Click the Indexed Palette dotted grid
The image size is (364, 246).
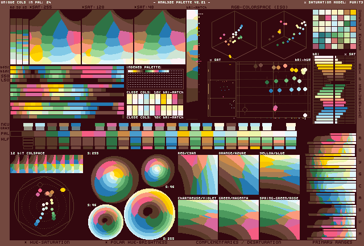point(155,79)
